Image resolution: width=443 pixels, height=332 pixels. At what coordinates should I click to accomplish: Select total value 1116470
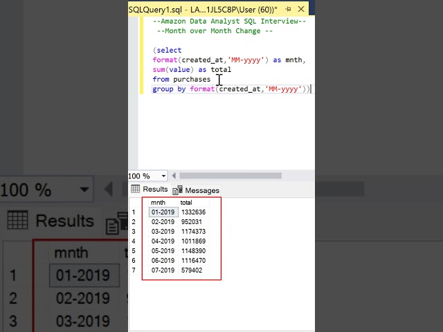194,260
